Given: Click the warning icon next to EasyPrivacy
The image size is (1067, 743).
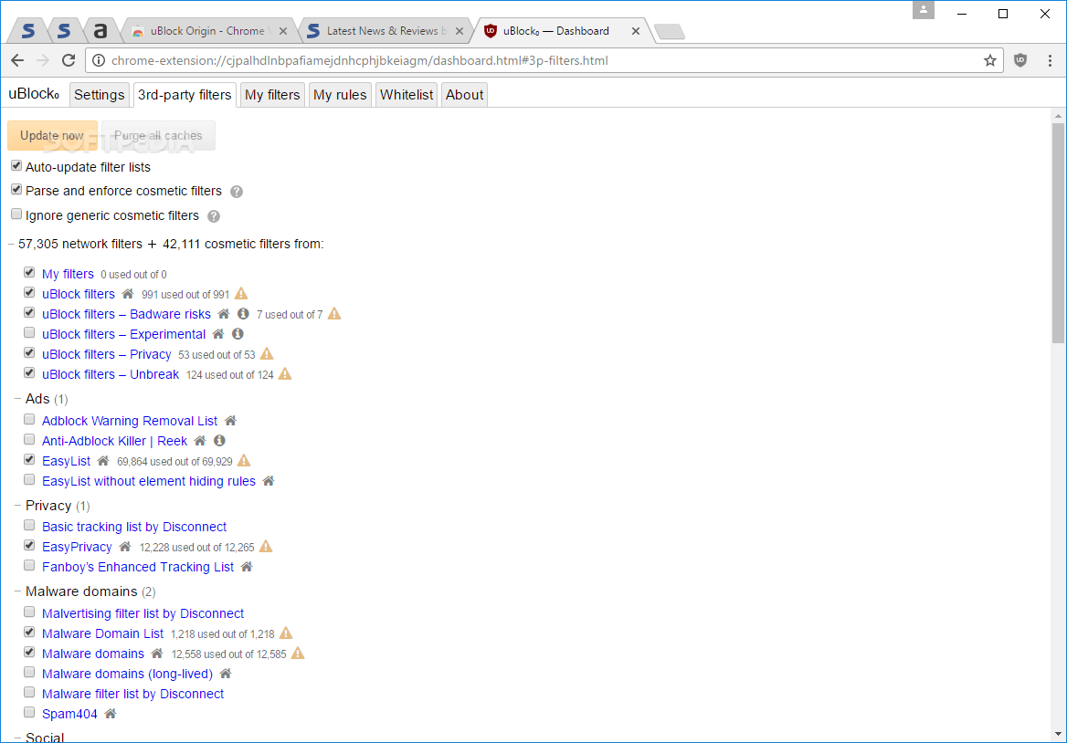Looking at the screenshot, I should 265,546.
